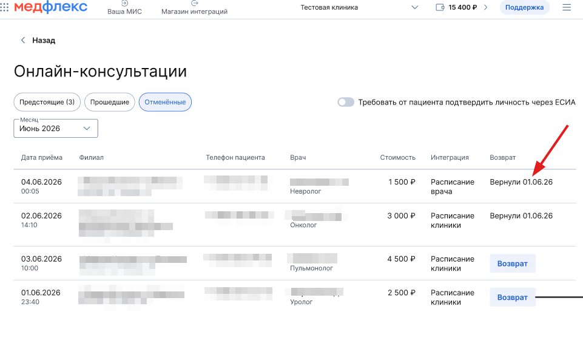Click the wallet balance icon
Image resolution: width=583 pixels, height=340 pixels.
(440, 8)
